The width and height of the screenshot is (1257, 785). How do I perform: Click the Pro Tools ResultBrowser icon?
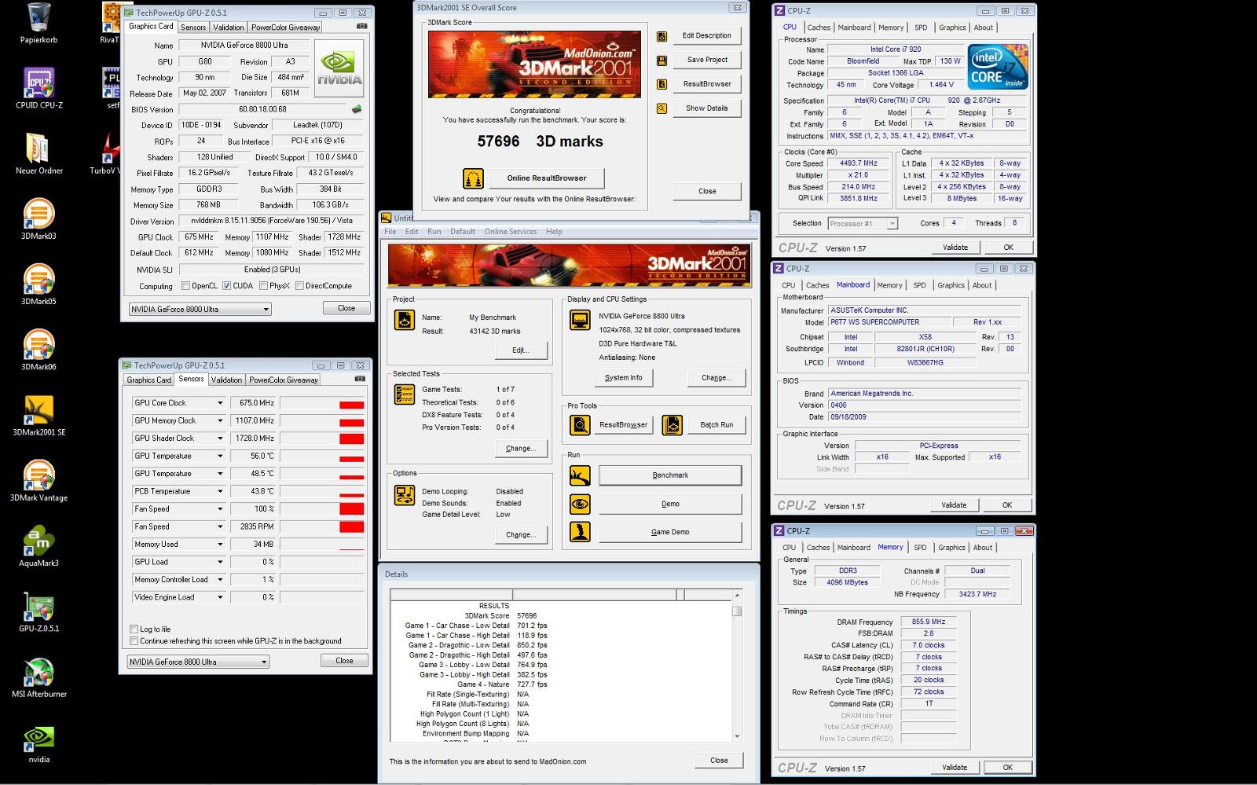[580, 425]
